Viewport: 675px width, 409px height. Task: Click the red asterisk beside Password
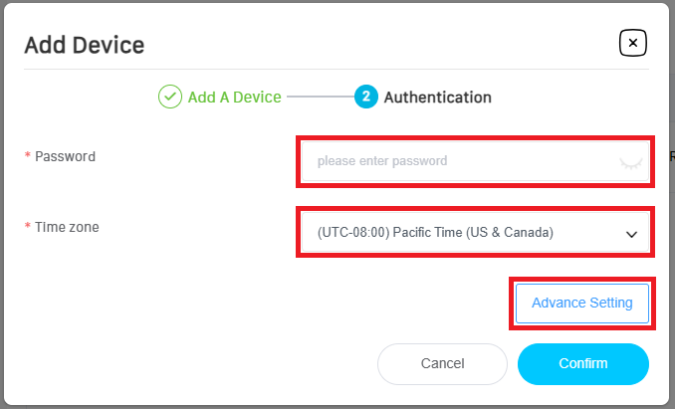point(27,157)
